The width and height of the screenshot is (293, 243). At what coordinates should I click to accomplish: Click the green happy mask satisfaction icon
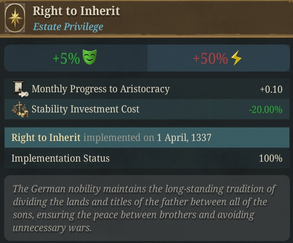pyautogui.click(x=90, y=57)
